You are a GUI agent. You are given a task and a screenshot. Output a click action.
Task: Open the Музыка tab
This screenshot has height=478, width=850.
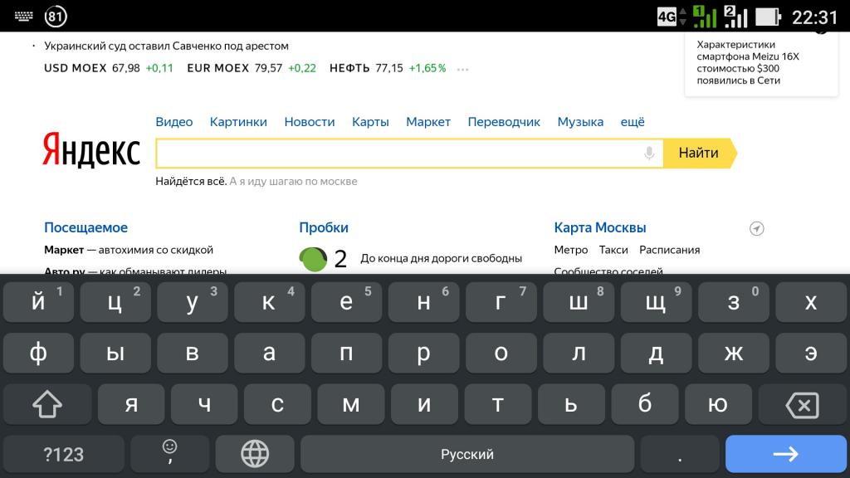pos(580,122)
